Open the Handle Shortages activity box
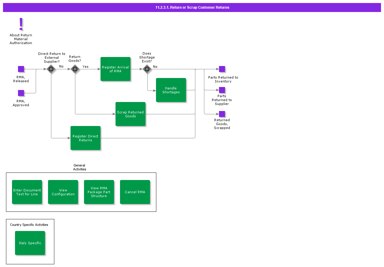 coord(171,90)
